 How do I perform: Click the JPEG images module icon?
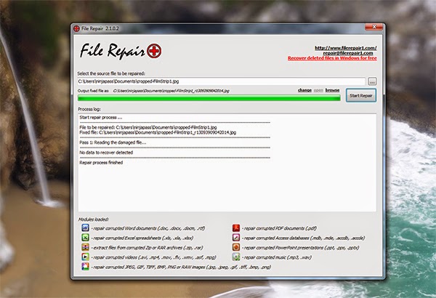pos(85,267)
